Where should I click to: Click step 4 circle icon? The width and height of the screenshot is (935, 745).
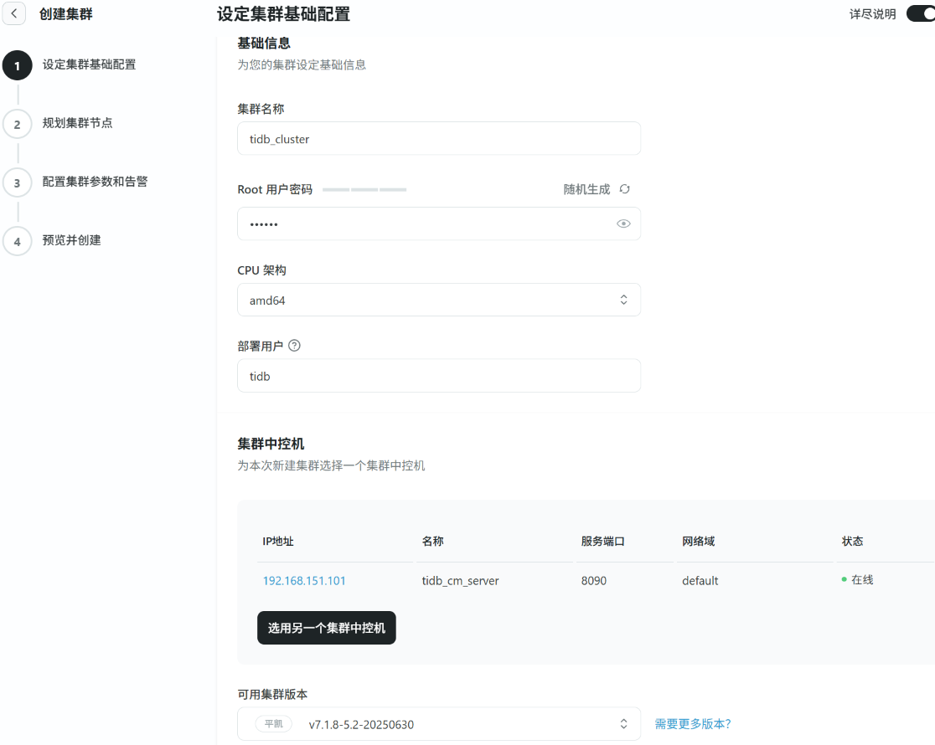click(x=17, y=241)
